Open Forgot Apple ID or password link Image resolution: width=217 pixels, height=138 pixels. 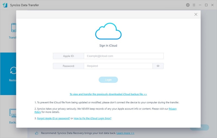(53, 118)
